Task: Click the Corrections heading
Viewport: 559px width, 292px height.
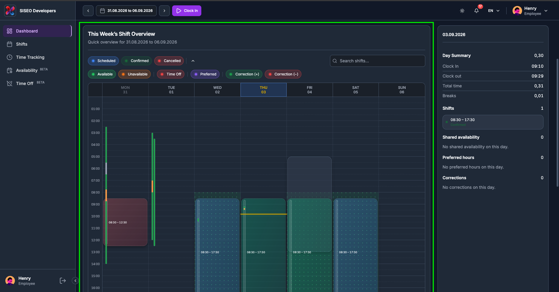Action: point(454,178)
